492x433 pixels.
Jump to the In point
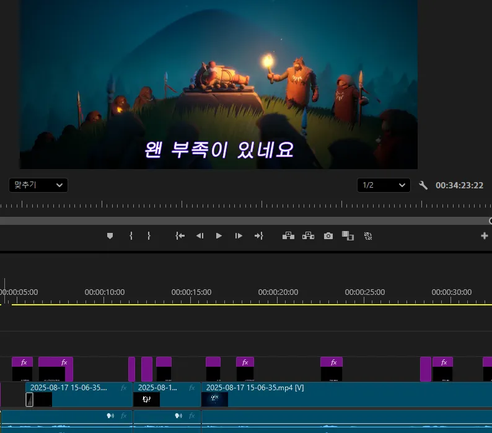pyautogui.click(x=180, y=236)
